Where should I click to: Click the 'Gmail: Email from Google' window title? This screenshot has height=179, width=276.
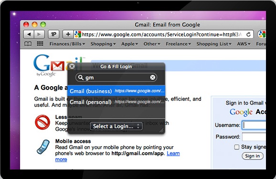tap(168, 25)
